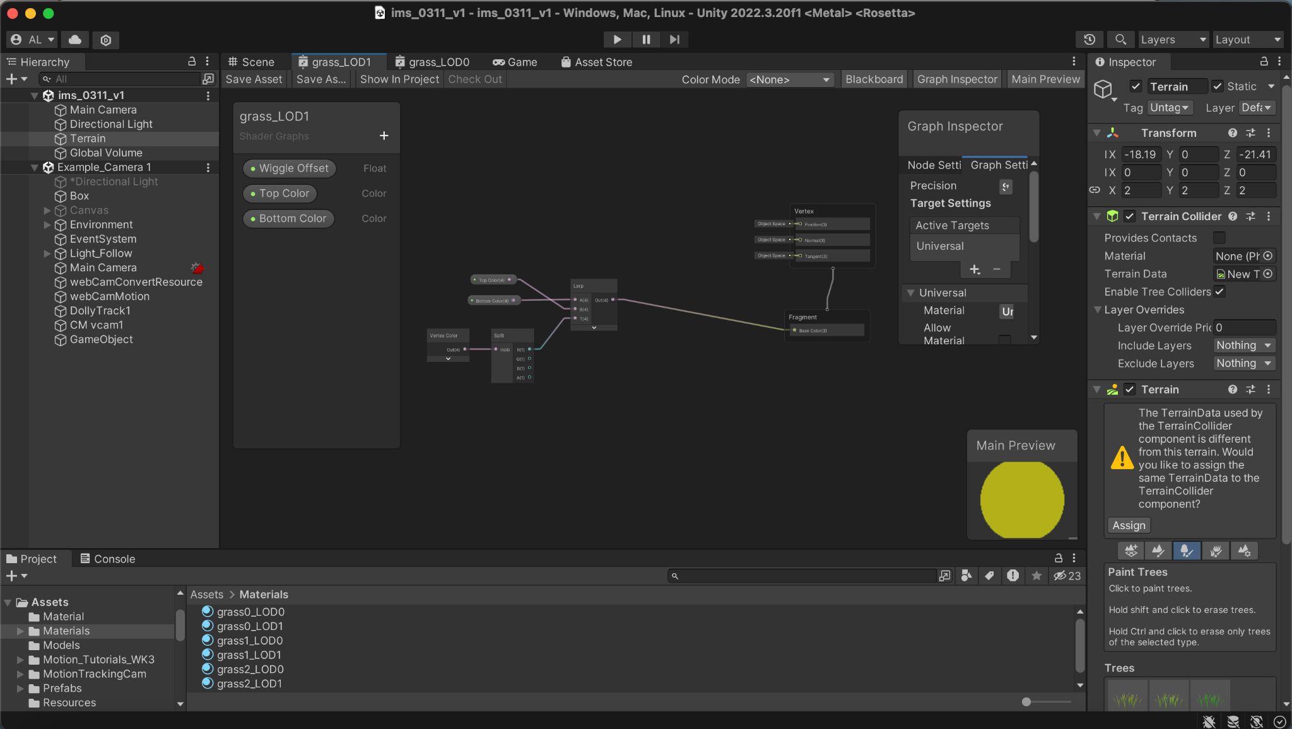Toggle the Static checkbox in Inspector
Image resolution: width=1292 pixels, height=729 pixels.
click(x=1218, y=86)
